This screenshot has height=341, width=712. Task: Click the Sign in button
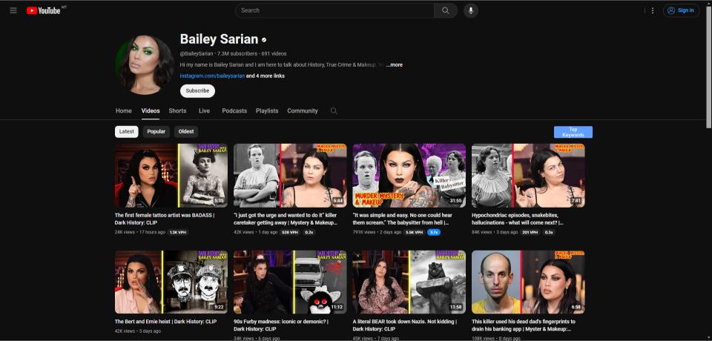click(681, 10)
